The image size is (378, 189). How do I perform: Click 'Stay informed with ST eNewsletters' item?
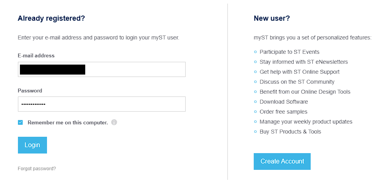pyautogui.click(x=304, y=62)
